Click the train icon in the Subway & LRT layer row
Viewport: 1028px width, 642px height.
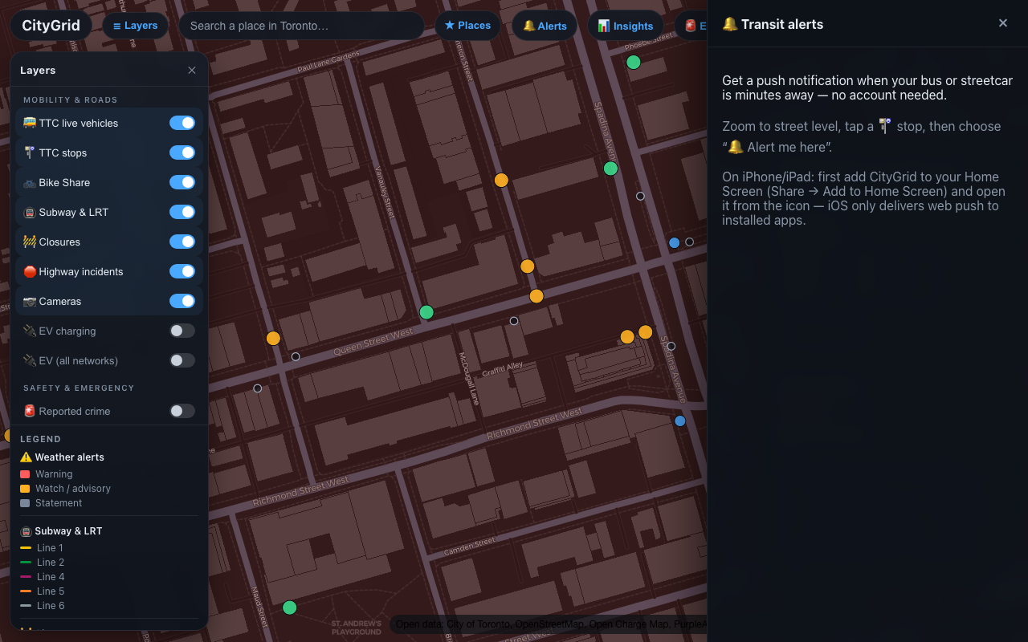coord(30,212)
